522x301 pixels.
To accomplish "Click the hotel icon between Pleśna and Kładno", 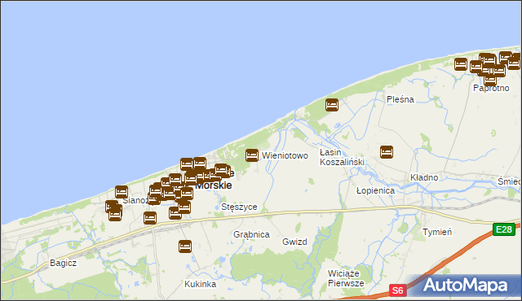I will (387, 152).
